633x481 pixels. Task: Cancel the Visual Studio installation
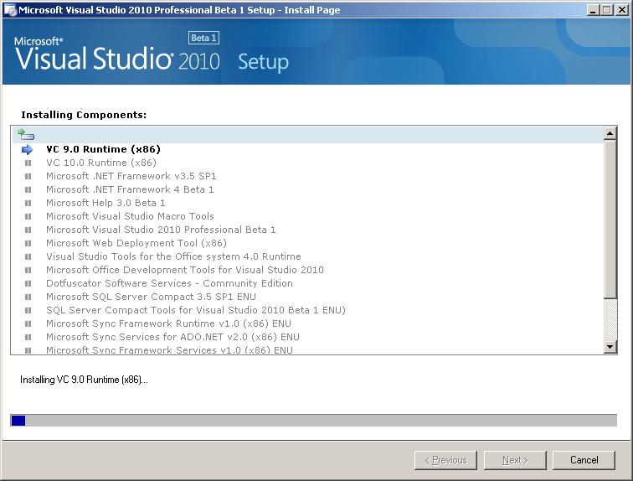point(584,460)
